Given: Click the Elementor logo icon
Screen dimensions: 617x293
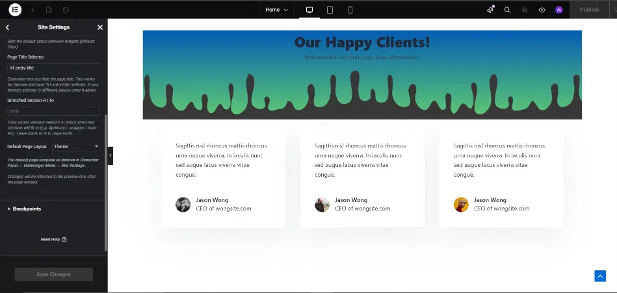Looking at the screenshot, I should [x=15, y=10].
